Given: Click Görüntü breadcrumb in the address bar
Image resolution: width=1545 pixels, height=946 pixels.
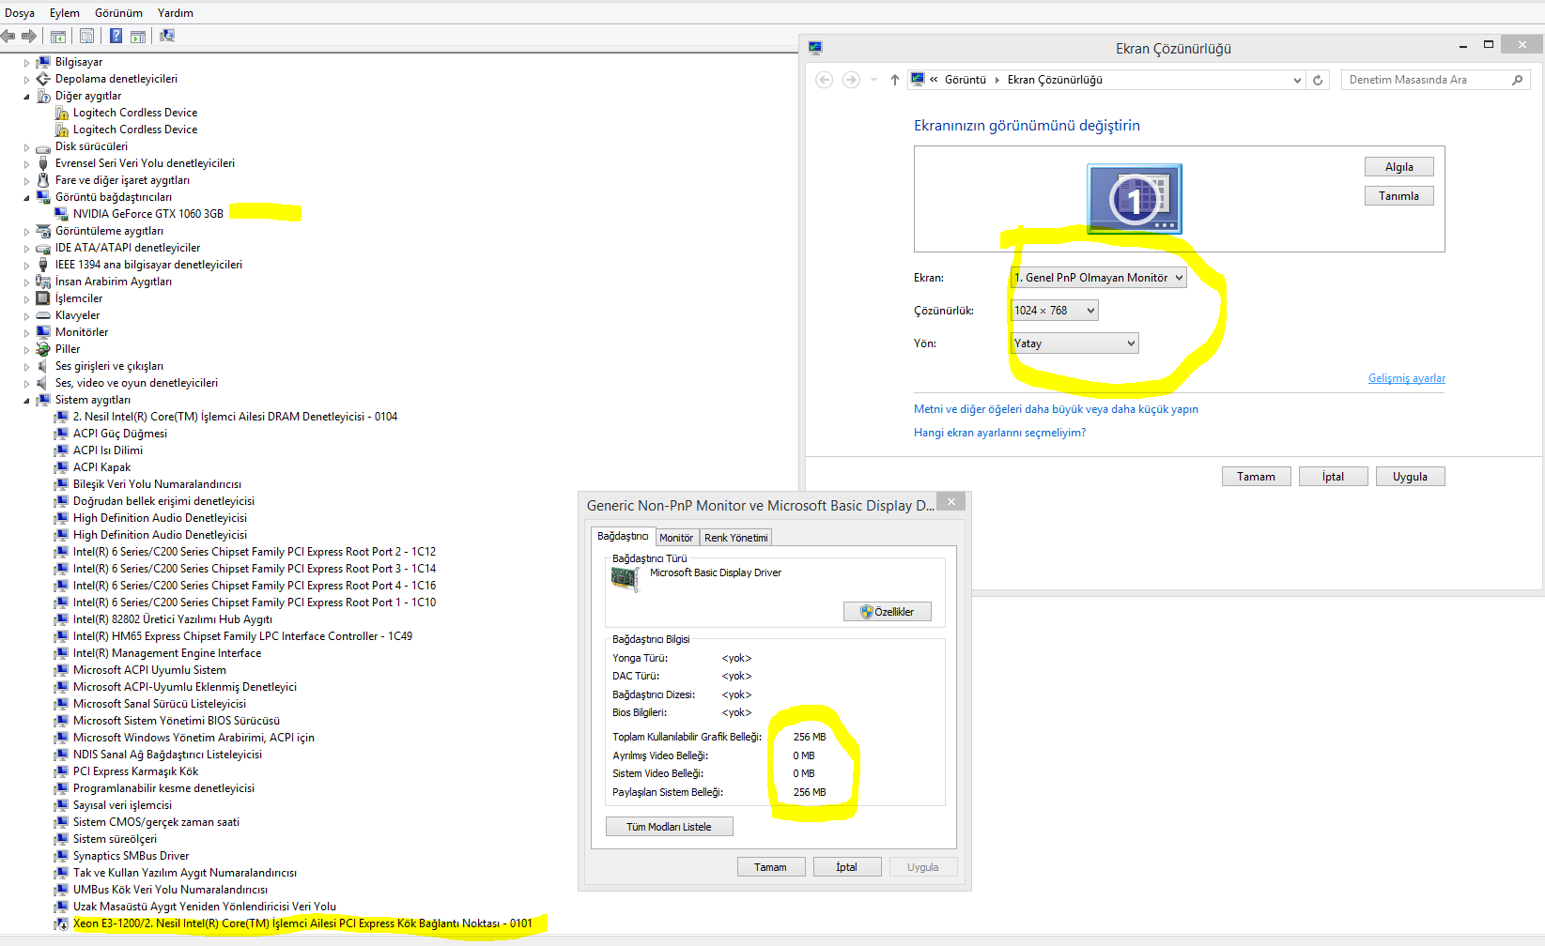Looking at the screenshot, I should (x=965, y=80).
